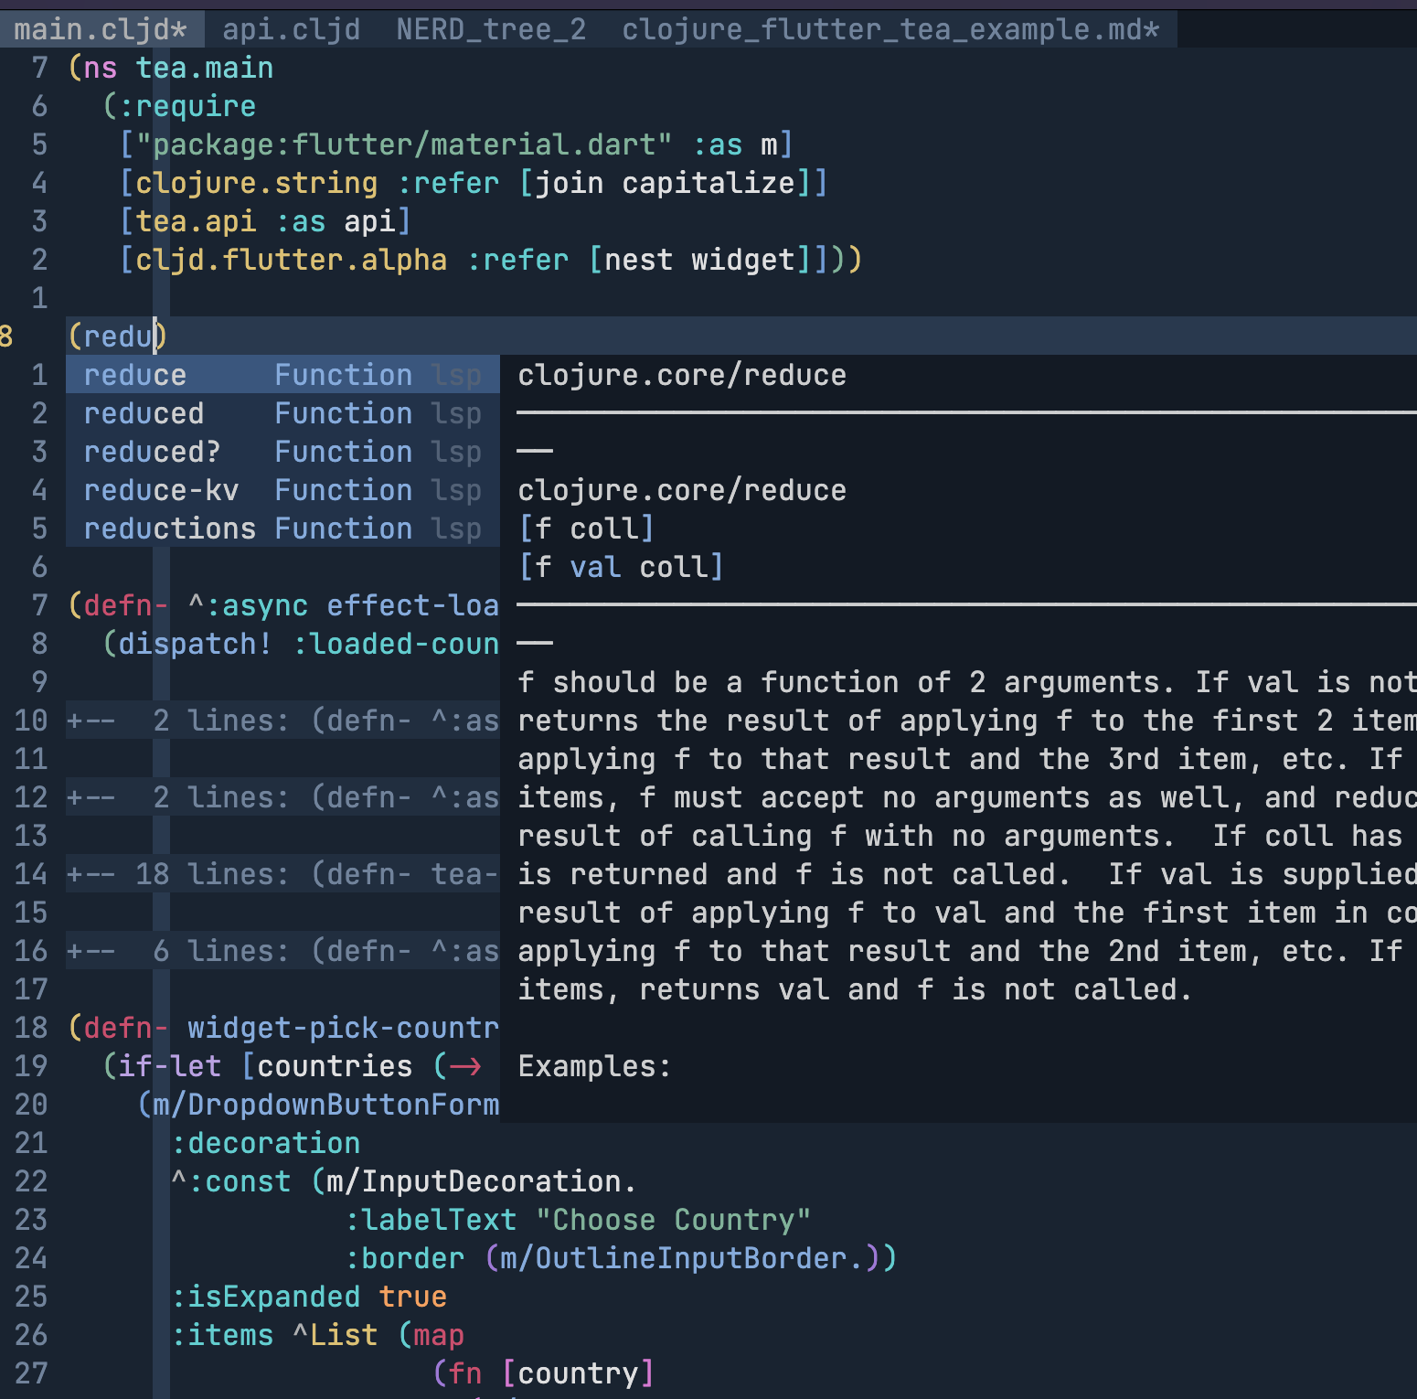Select the NERD_tree_2 tab

click(x=491, y=29)
